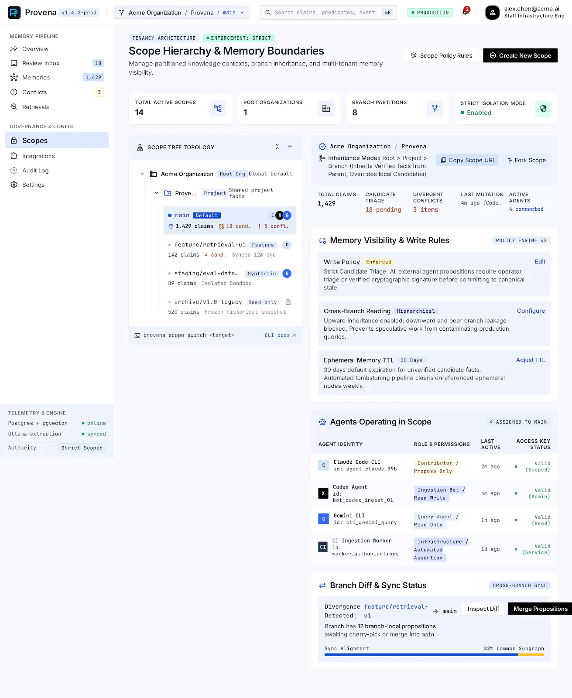
Task: Click the PRODUCTION environment badge
Action: [x=430, y=13]
